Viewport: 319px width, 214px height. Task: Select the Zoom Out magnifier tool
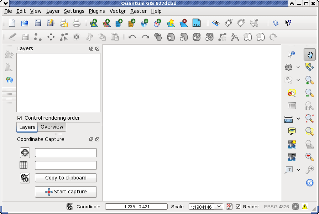pos(309,93)
